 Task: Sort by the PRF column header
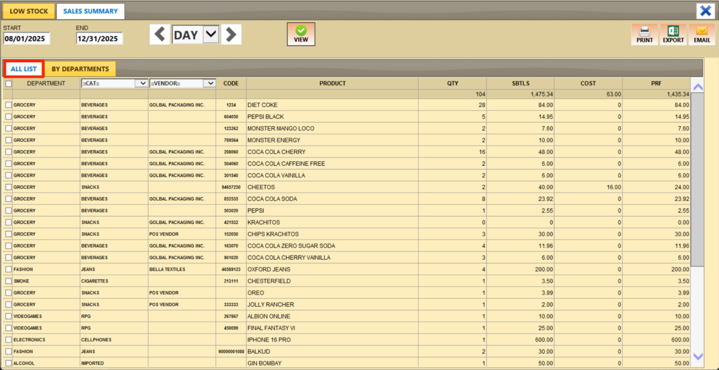pyautogui.click(x=656, y=83)
